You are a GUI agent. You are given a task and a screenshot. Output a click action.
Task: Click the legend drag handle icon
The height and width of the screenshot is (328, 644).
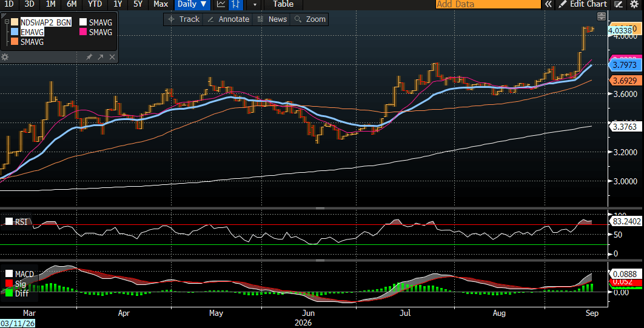click(5, 15)
